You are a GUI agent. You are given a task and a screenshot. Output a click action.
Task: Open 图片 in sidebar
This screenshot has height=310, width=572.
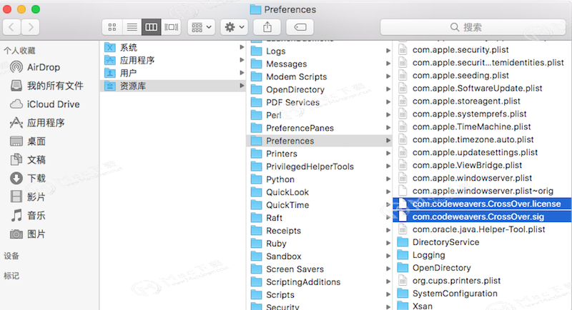(27, 234)
